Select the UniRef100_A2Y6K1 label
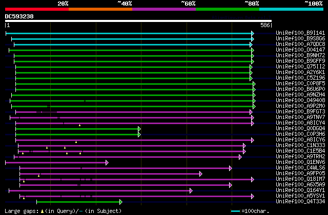 coord(300,72)
